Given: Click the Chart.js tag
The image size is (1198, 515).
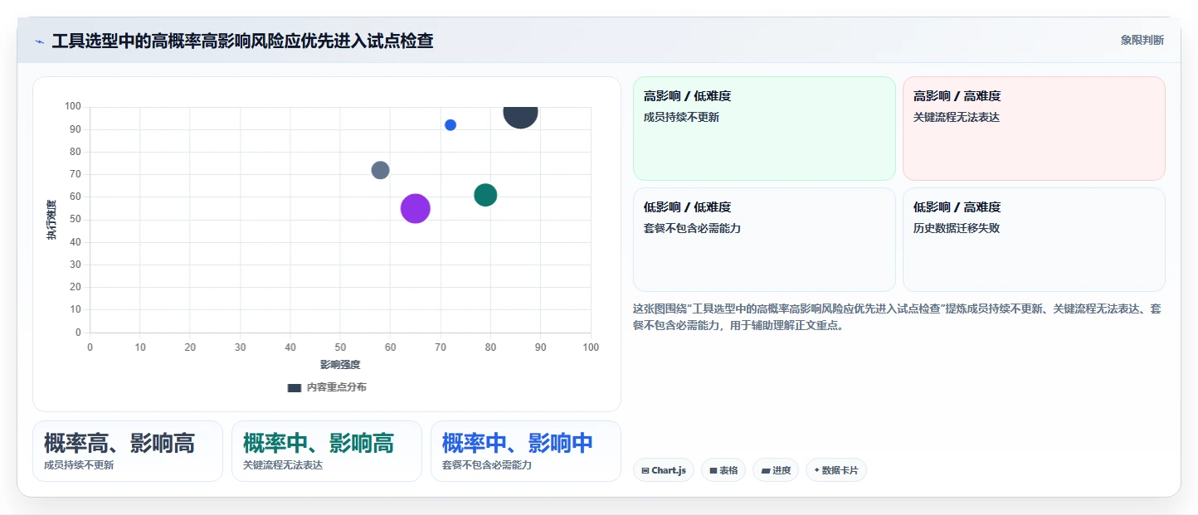Looking at the screenshot, I should 664,470.
